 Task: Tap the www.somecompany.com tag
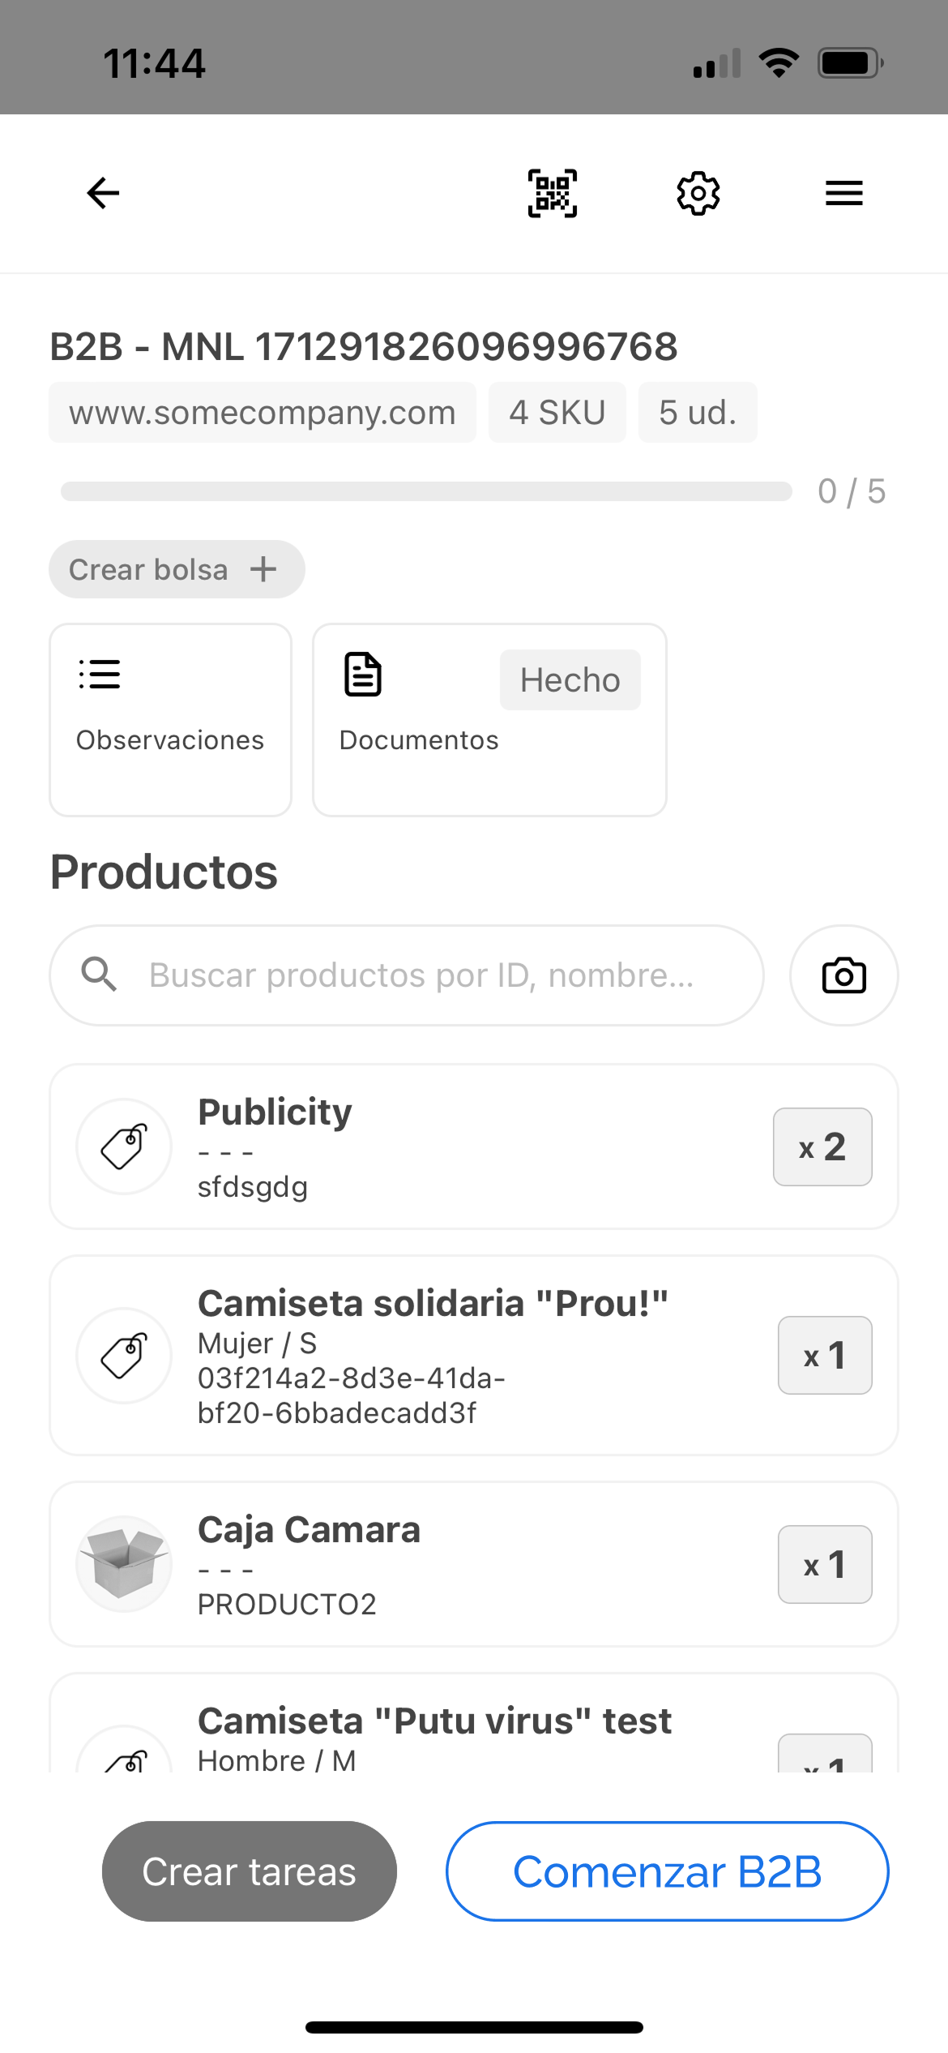point(263,413)
